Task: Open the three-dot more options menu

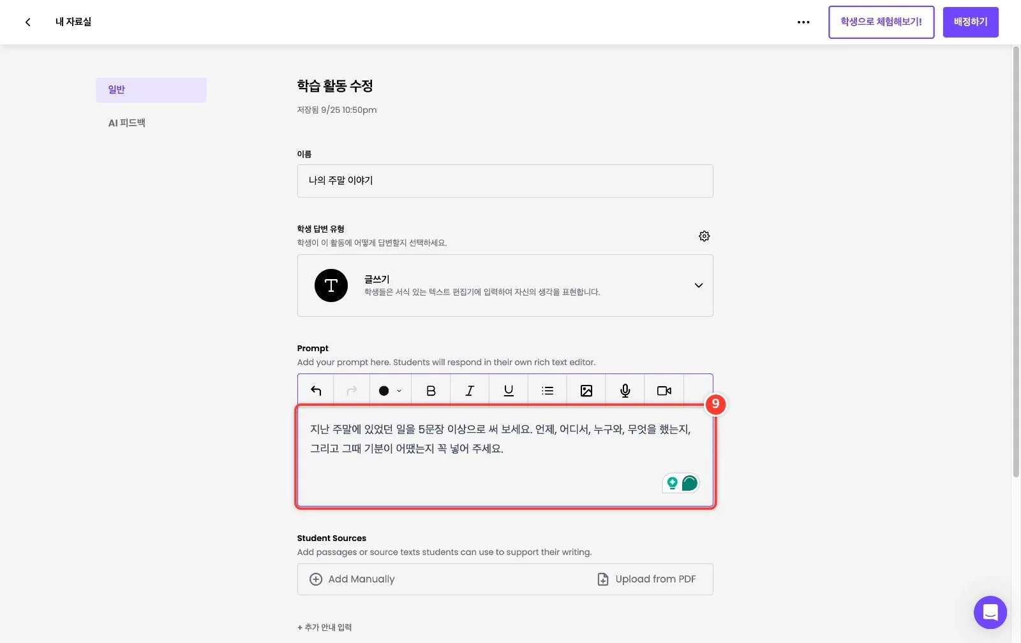Action: click(803, 22)
